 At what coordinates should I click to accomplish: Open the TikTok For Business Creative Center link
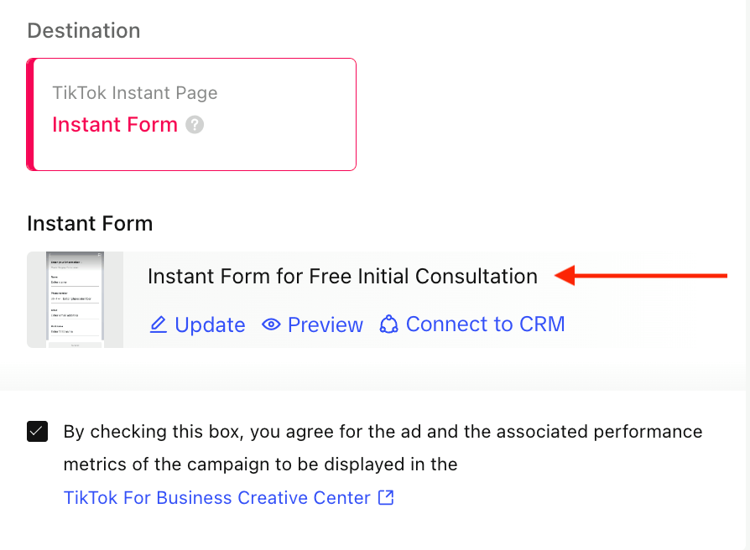(x=216, y=497)
